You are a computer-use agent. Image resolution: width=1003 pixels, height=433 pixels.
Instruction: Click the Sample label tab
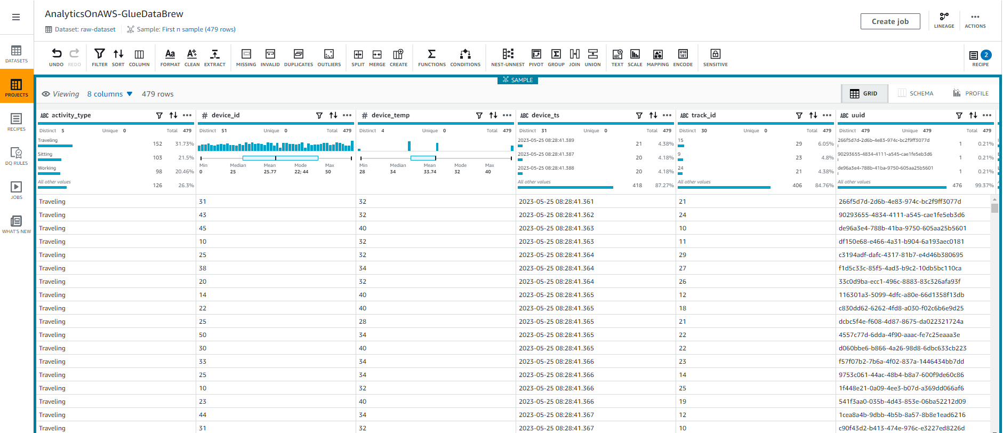pyautogui.click(x=518, y=80)
